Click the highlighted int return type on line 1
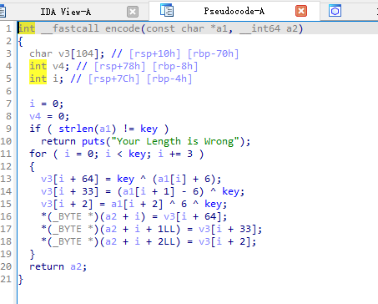Screen dimensions: 378x304 [27, 28]
